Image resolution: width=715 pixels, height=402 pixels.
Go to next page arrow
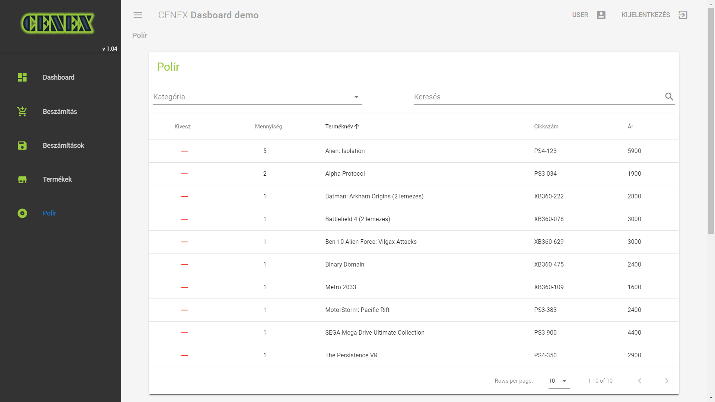(667, 381)
